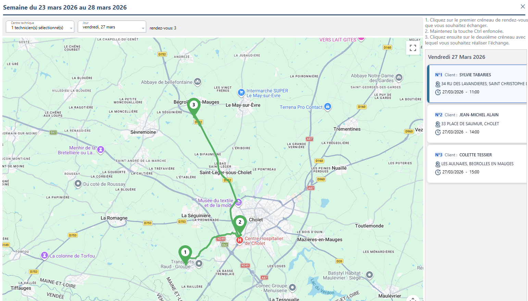Click 33 PLACE DE SAUMUR, CHOLET address

(x=470, y=124)
